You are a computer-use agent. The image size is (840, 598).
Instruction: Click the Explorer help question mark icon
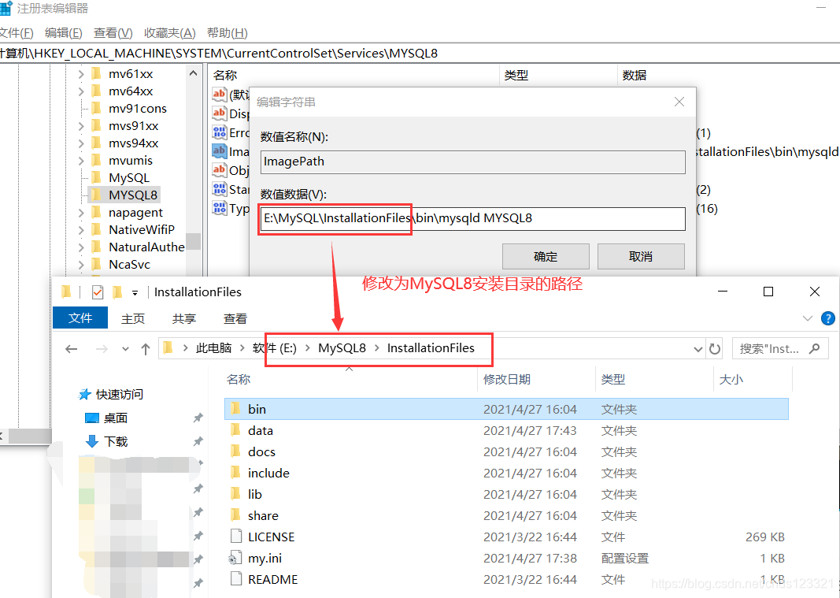coord(827,318)
